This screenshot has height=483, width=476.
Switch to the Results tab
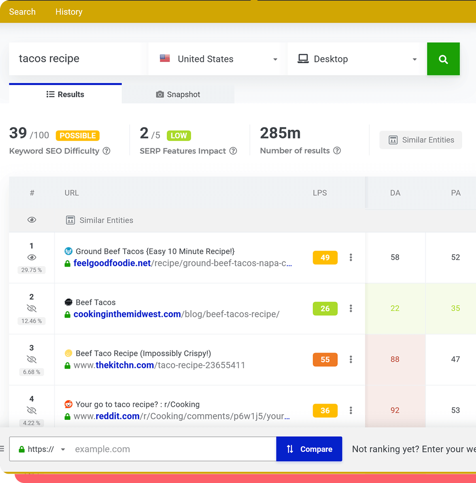pos(65,94)
